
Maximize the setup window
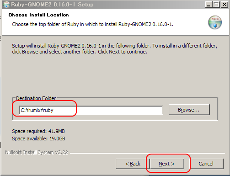coord(216,5)
